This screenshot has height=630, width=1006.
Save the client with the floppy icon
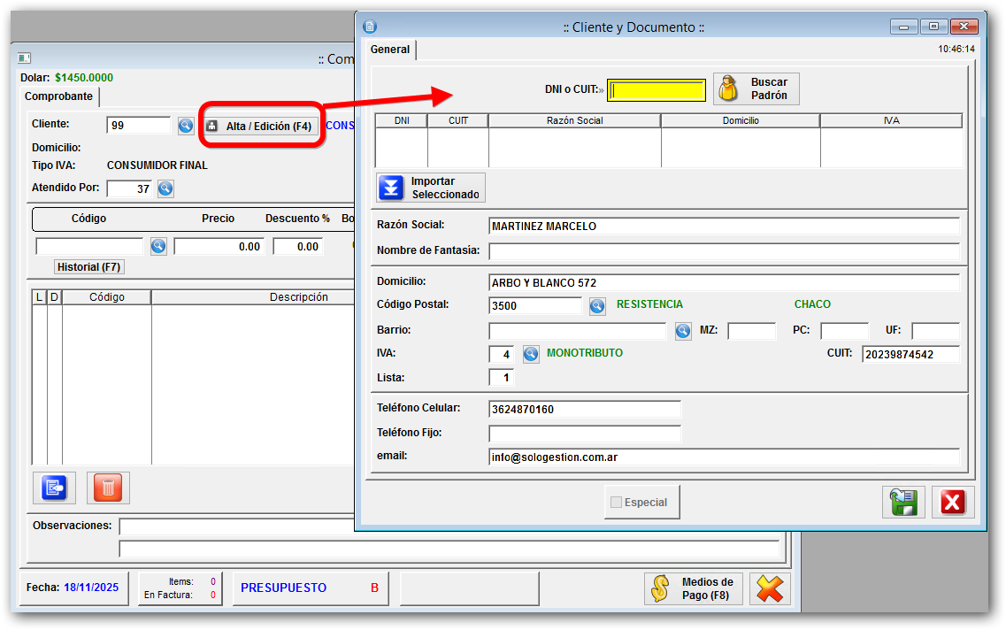click(x=903, y=502)
